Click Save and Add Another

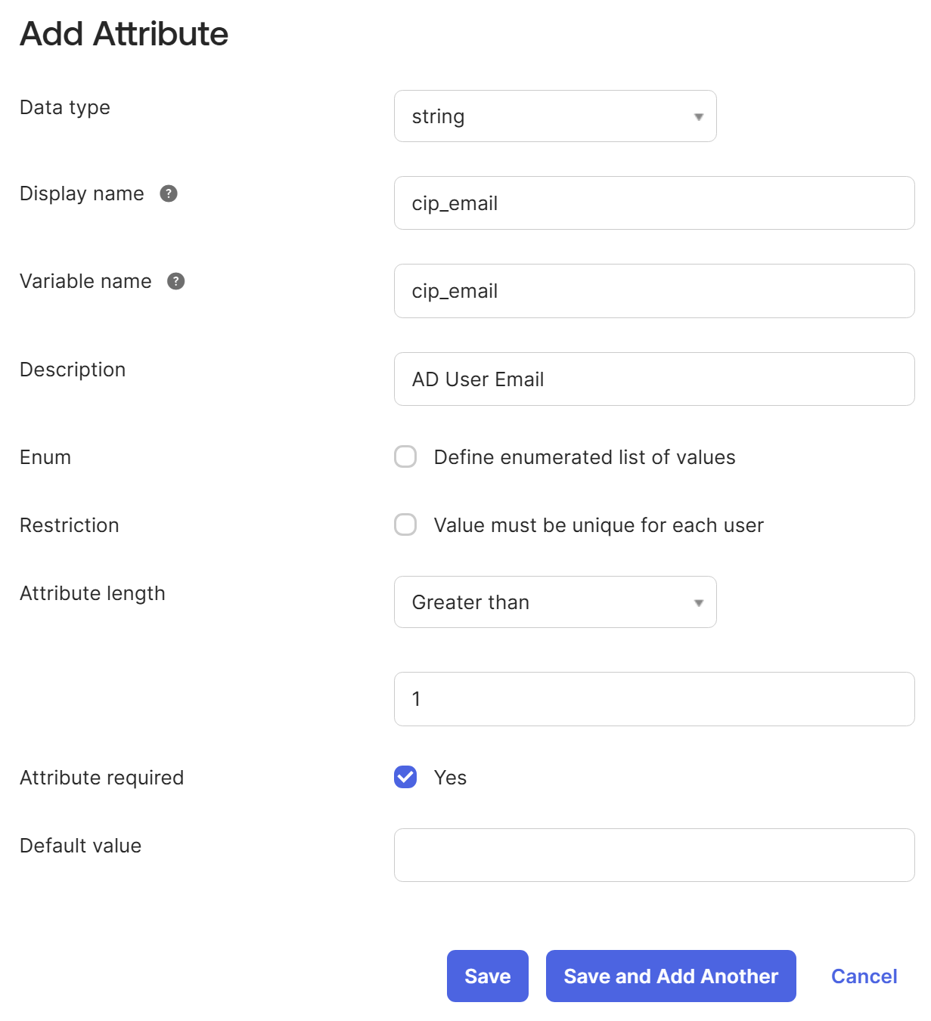670,976
